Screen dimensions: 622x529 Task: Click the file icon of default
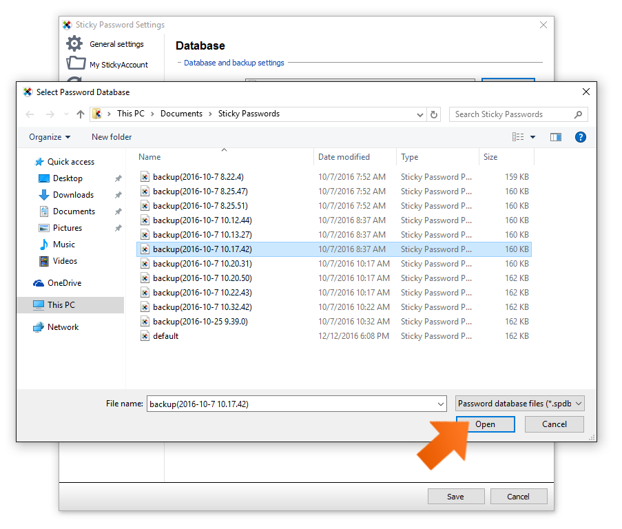coord(145,336)
